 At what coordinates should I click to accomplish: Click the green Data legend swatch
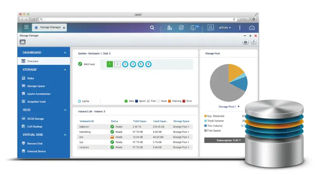click(x=126, y=101)
